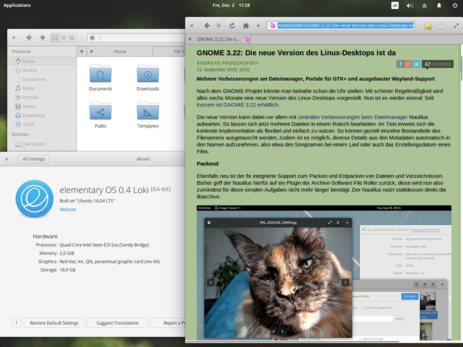
Task: Open Home in the Files sidebar
Action: (42, 61)
